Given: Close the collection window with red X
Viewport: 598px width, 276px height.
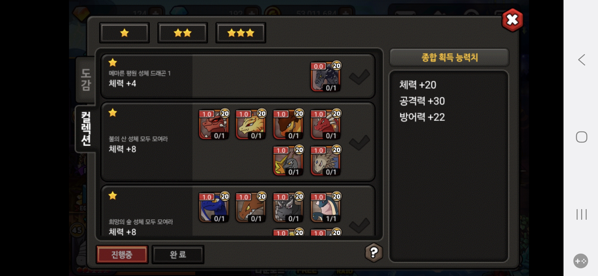Looking at the screenshot, I should 512,20.
